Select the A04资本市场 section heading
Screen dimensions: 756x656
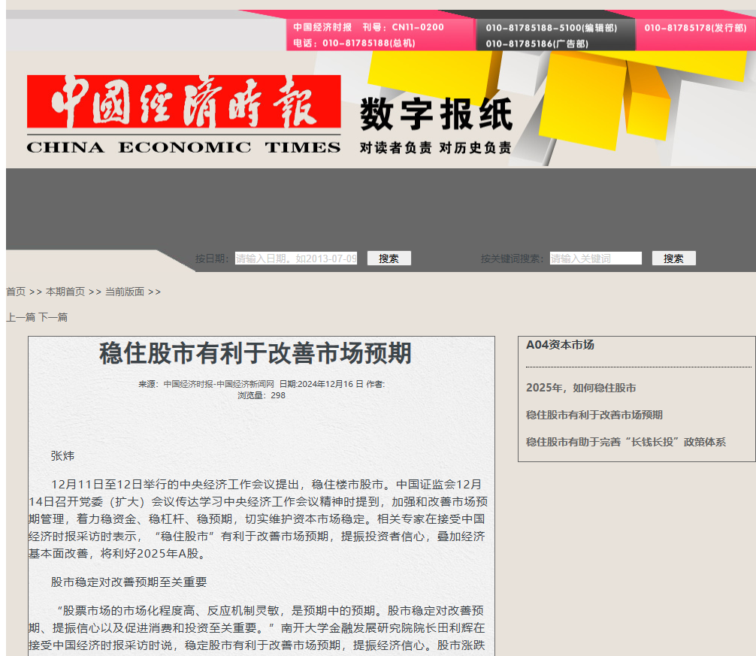click(x=560, y=345)
